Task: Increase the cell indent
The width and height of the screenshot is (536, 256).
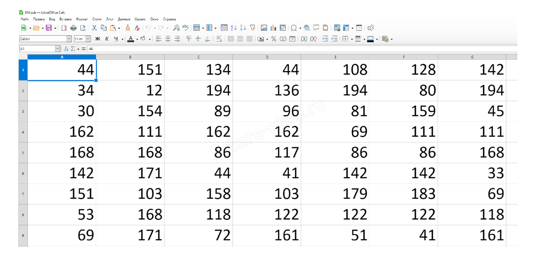Action: point(325,39)
